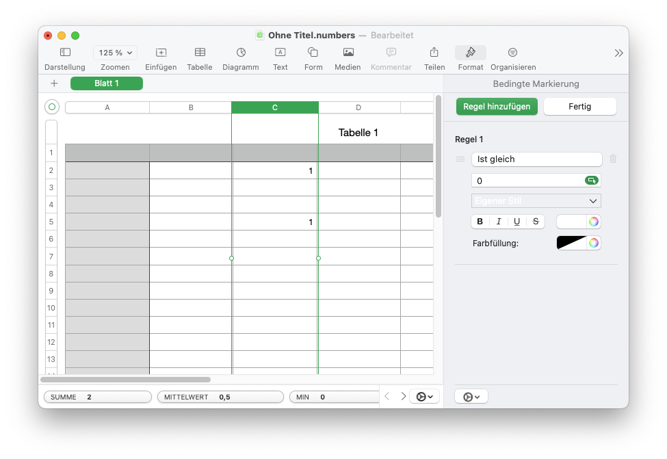Apply italic to rule style
Viewport: 667px width, 459px height.
pyautogui.click(x=499, y=221)
